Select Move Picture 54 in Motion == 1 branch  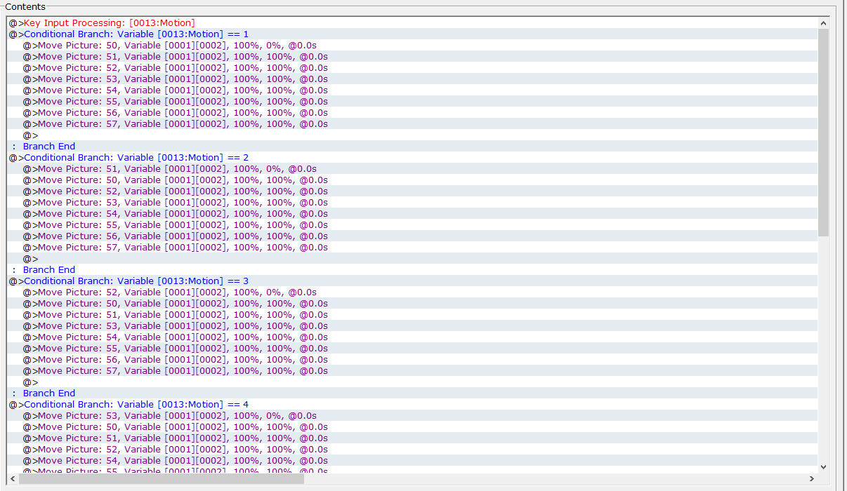pos(413,90)
